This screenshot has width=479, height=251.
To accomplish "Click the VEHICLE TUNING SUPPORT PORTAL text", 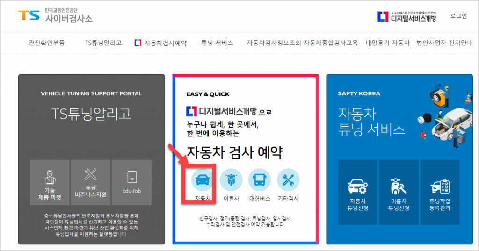I will pos(91,94).
